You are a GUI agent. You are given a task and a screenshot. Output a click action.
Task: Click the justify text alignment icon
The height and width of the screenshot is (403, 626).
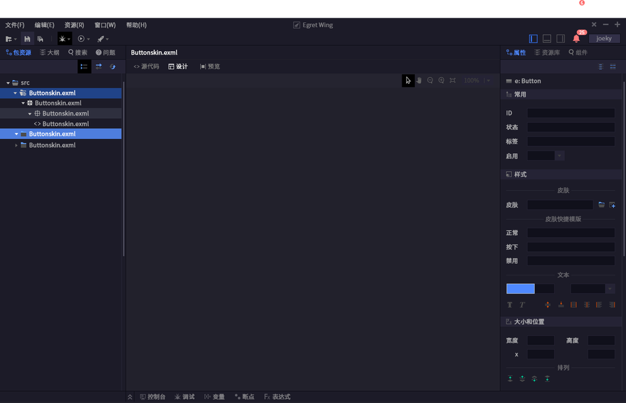pos(574,305)
